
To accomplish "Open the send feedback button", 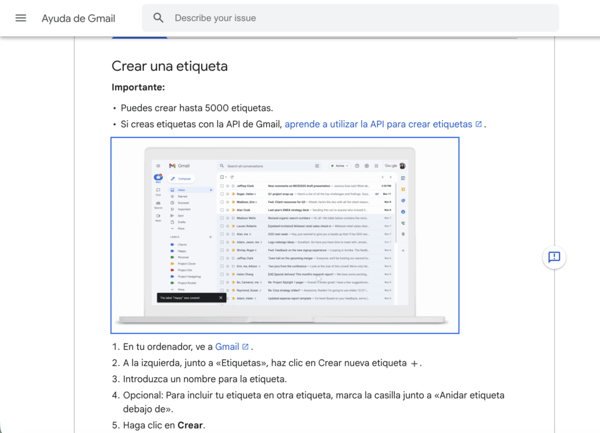I will click(554, 257).
